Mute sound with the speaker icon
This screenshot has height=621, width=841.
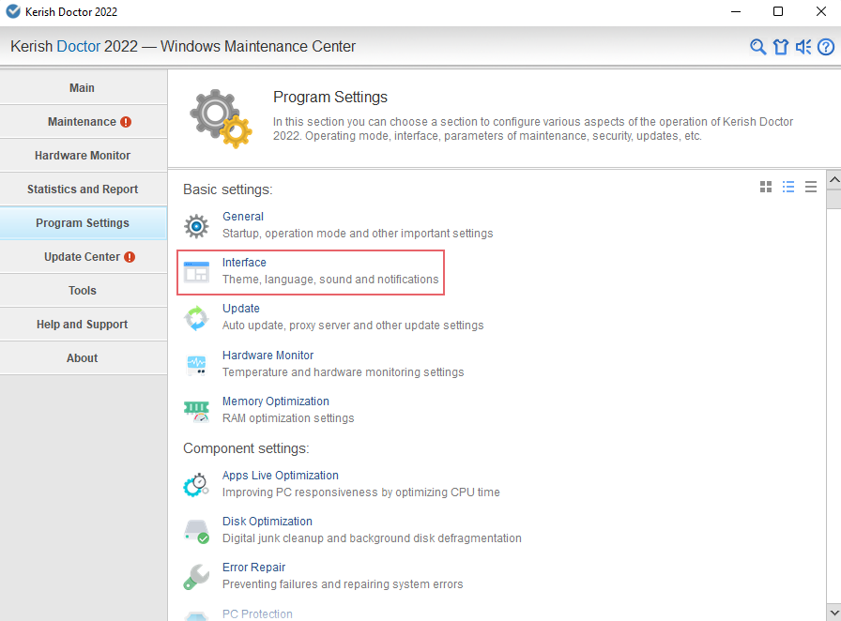(x=803, y=47)
